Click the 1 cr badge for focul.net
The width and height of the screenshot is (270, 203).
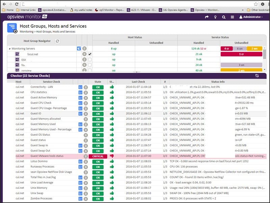(241, 54)
